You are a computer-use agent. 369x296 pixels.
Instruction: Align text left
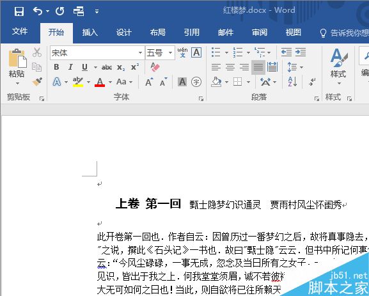pos(216,67)
